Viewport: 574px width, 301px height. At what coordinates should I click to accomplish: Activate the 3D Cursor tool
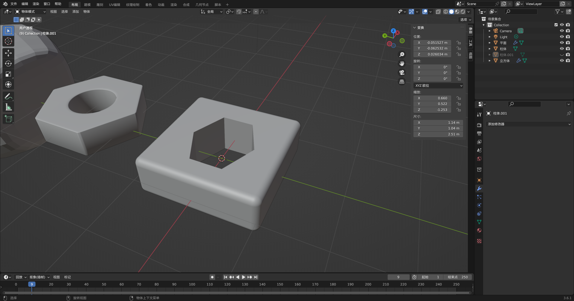[8, 41]
